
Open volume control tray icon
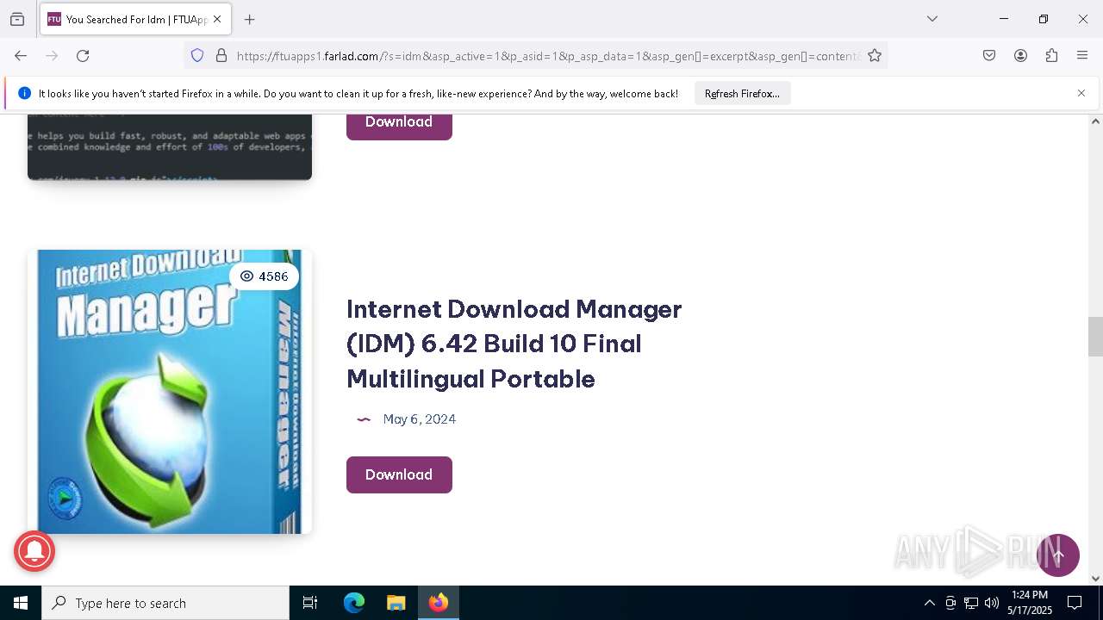pyautogui.click(x=992, y=603)
